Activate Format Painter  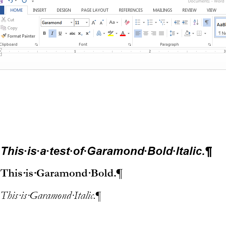coord(18,36)
